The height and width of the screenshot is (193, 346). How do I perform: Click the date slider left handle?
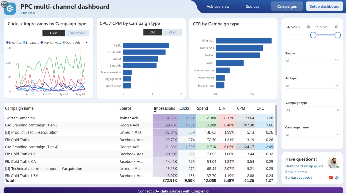(313, 35)
